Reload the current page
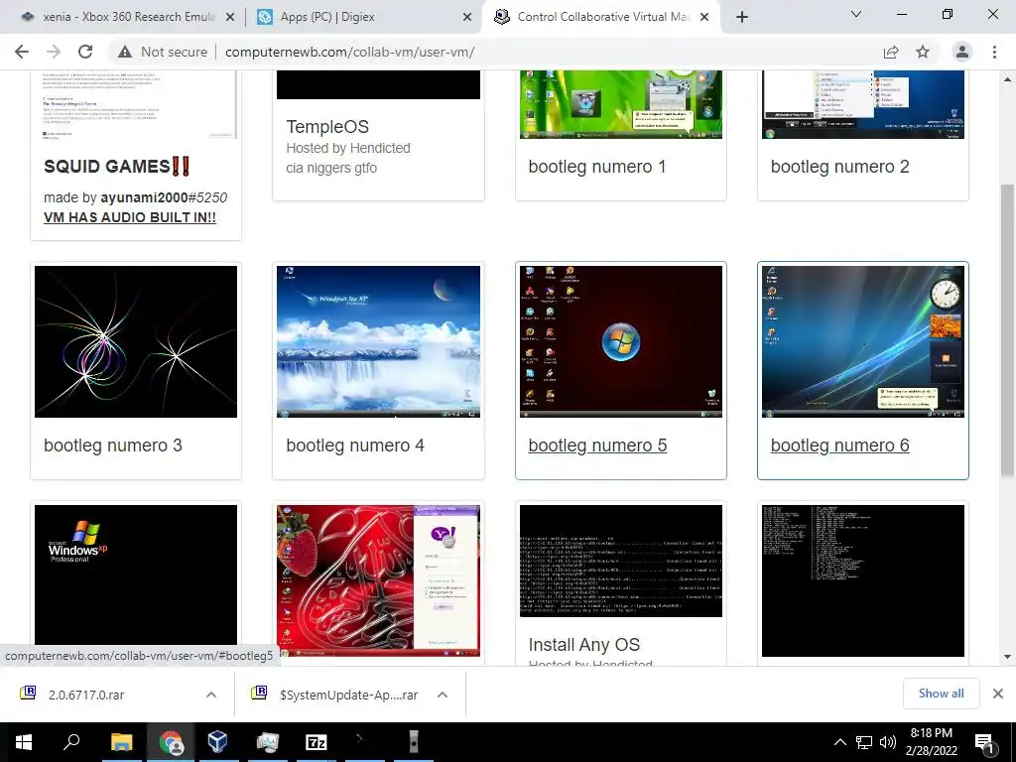The height and width of the screenshot is (762, 1016). pyautogui.click(x=85, y=52)
